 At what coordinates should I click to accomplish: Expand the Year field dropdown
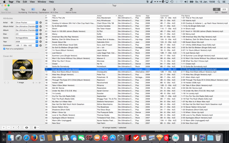click(x=37, y=41)
